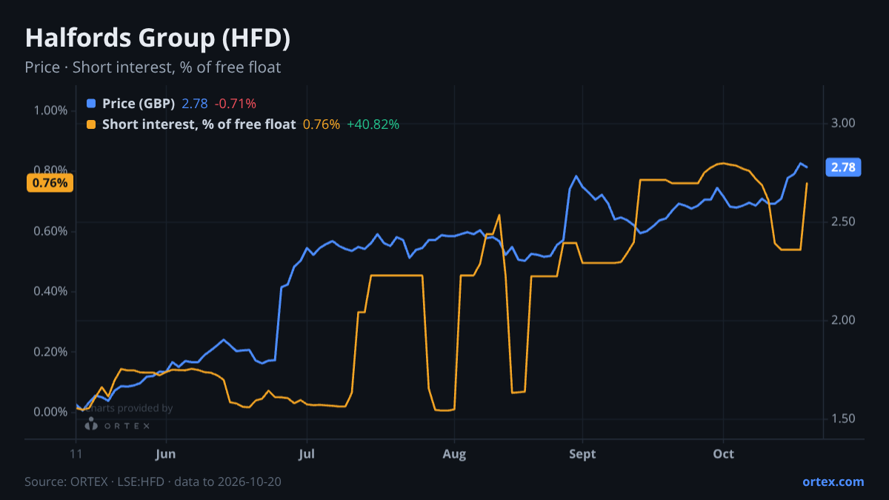
Task: Click the Aug label on time axis
Action: pos(454,454)
